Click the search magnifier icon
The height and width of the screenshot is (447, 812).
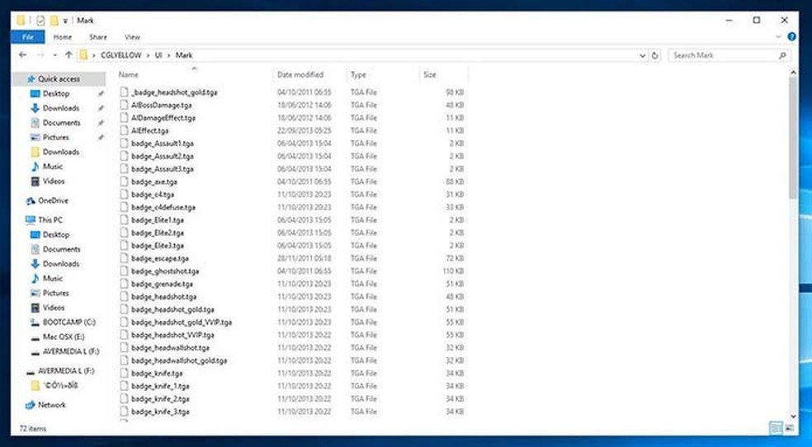click(x=782, y=55)
